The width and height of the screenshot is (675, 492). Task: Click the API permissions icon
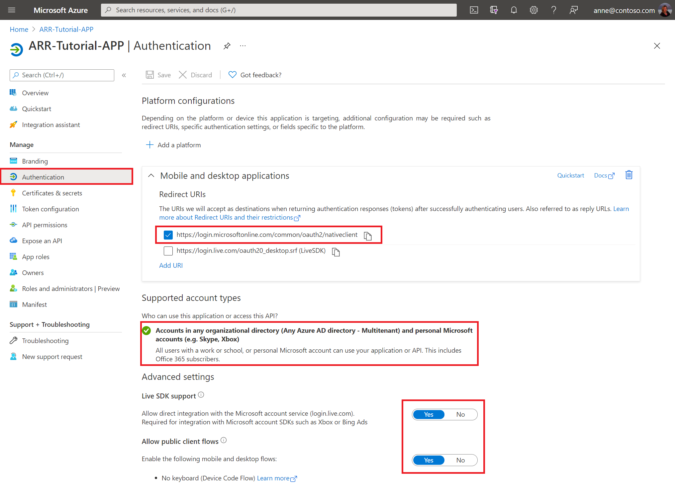click(14, 225)
